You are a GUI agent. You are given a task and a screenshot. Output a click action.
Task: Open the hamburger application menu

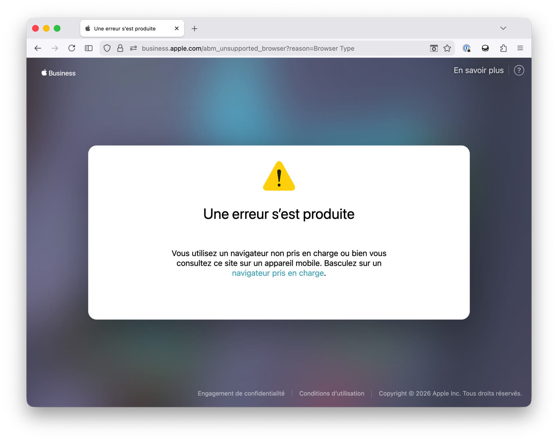coord(520,48)
